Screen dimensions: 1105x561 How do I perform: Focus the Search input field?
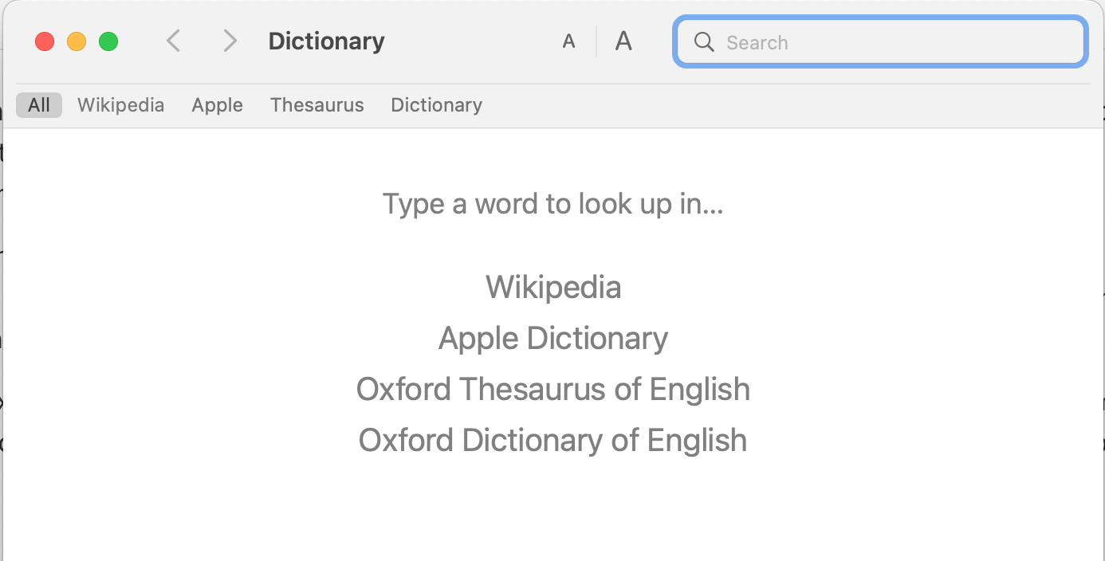tap(880, 41)
